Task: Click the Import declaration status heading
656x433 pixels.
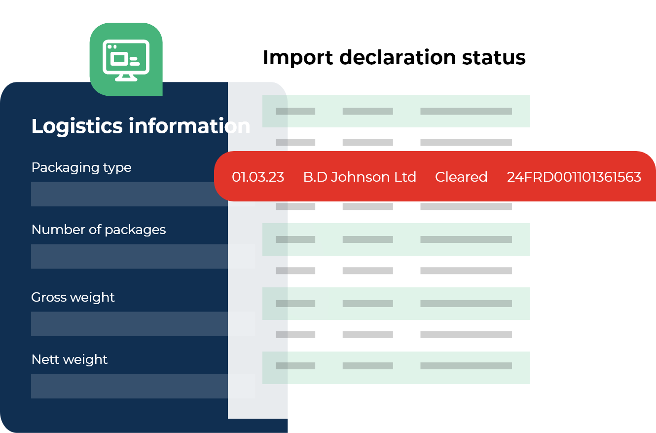Action: coord(394,57)
